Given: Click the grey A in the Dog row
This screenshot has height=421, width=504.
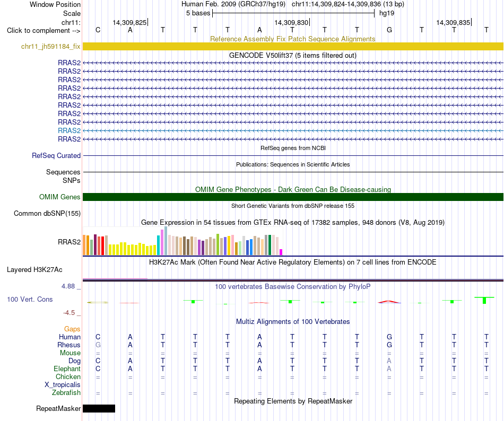Looking at the screenshot, I should coord(389,361).
